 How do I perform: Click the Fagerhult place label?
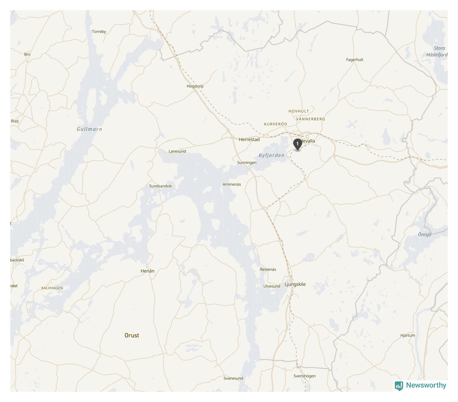(x=355, y=60)
